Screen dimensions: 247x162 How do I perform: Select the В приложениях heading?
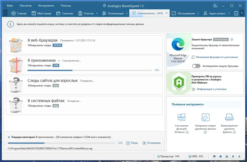(42, 60)
